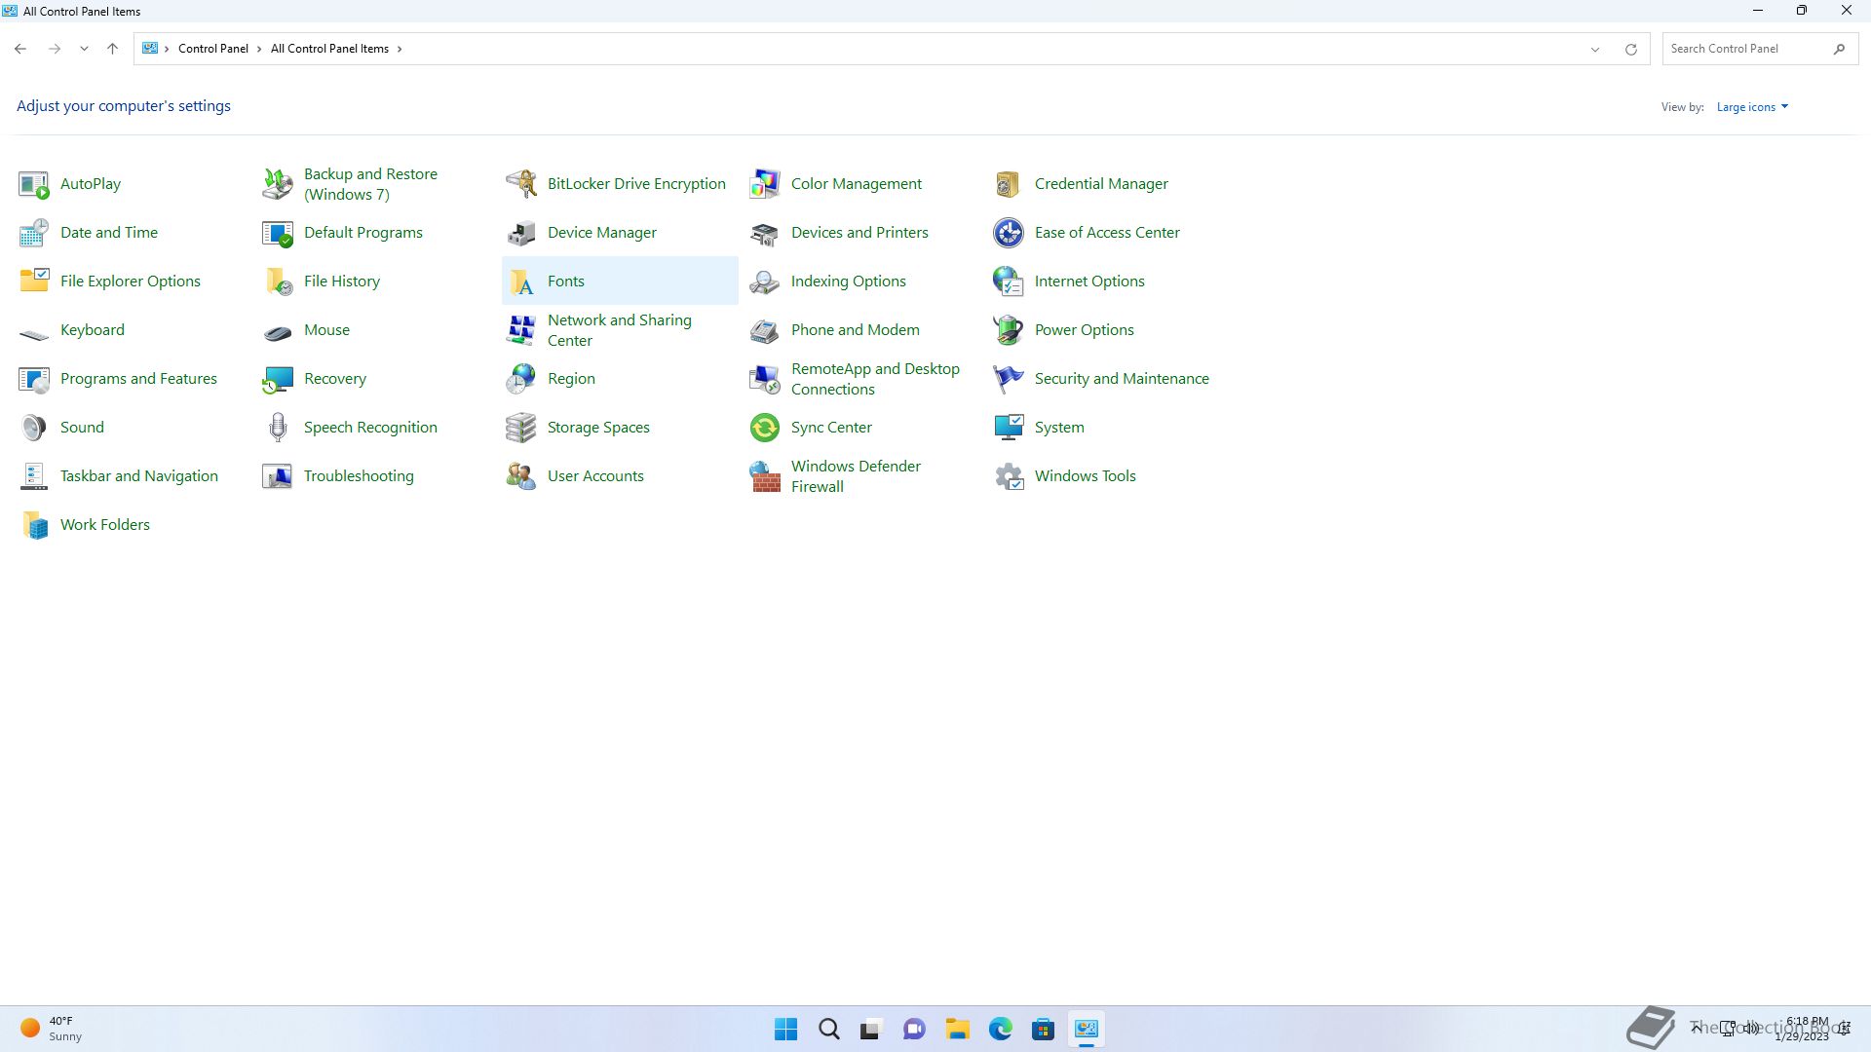Open the Ease of Access Center icon
This screenshot has height=1052, width=1871.
[x=1009, y=233]
